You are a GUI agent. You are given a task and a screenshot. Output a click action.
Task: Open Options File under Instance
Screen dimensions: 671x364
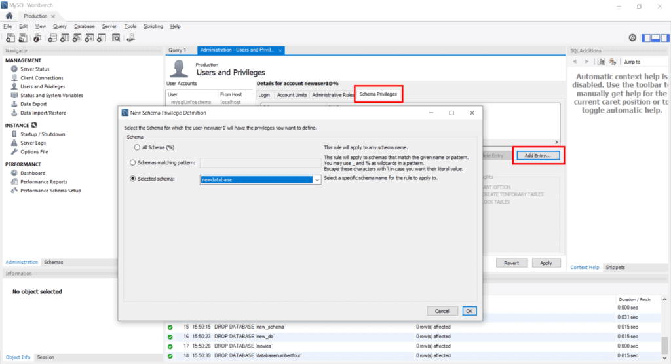[34, 151]
